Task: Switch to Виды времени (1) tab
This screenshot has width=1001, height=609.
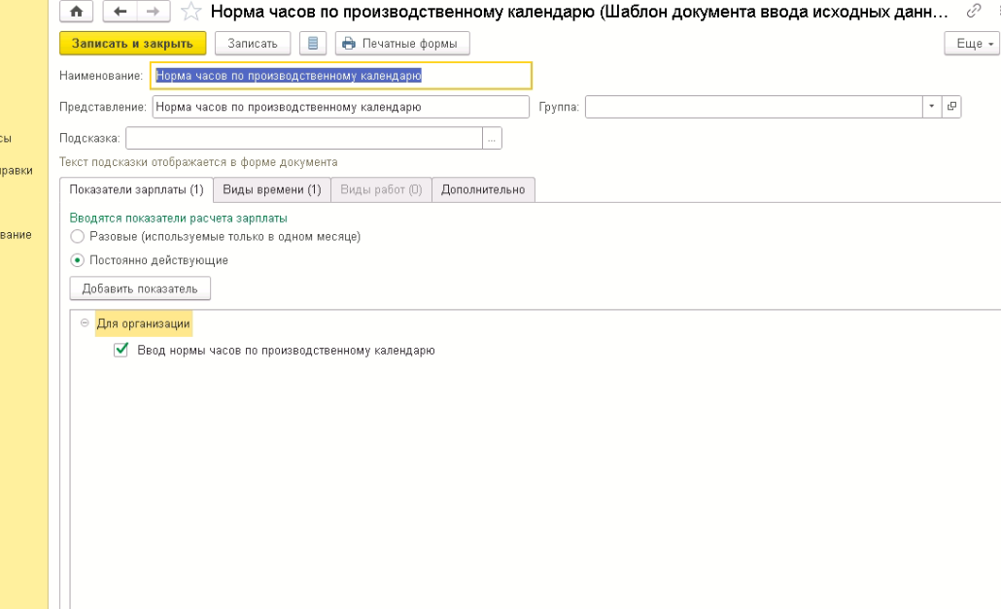Action: point(271,189)
